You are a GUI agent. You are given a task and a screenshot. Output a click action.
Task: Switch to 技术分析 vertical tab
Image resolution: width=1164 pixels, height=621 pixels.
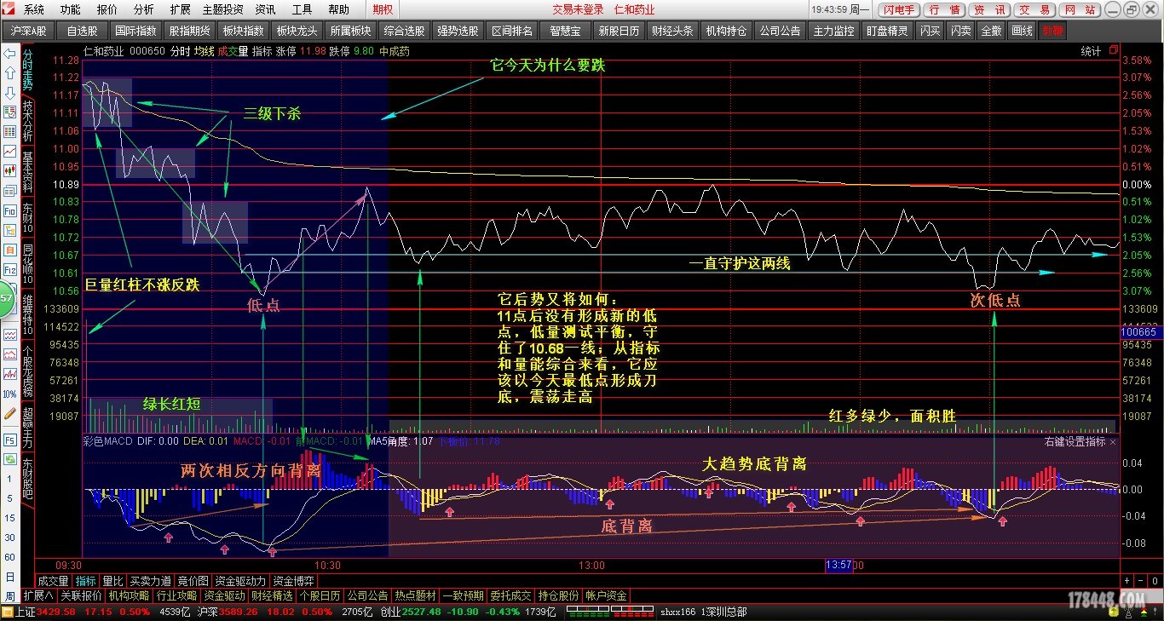pos(27,120)
